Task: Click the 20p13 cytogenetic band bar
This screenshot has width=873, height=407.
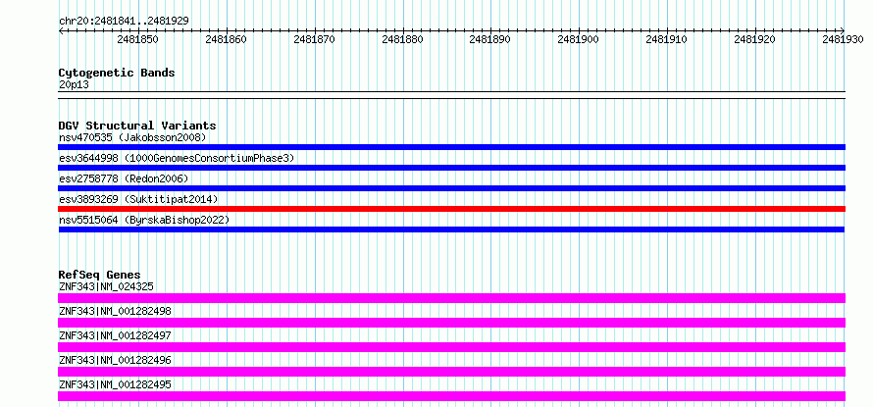Action: pyautogui.click(x=451, y=95)
